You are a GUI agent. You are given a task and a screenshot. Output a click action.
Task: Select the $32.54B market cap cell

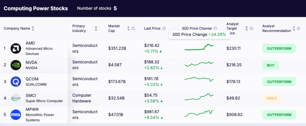coord(116,98)
